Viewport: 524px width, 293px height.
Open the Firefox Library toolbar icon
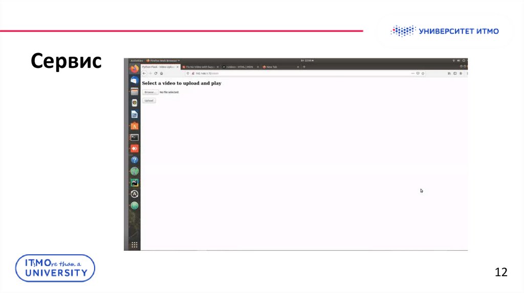point(449,74)
